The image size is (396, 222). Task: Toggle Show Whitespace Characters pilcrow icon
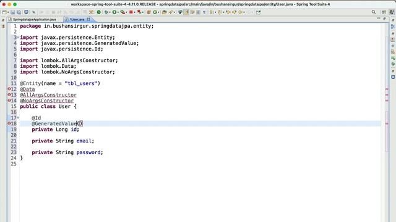coord(204,12)
